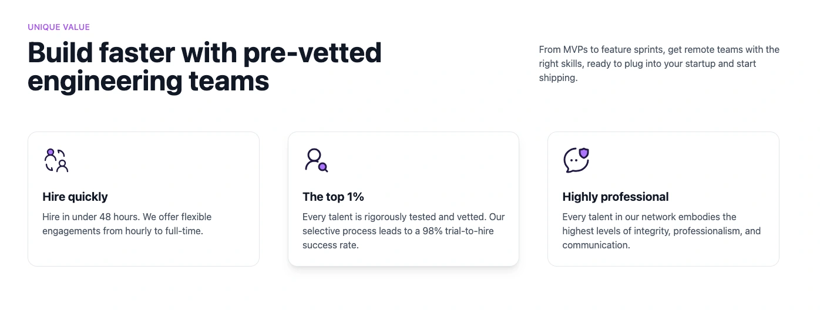Image resolution: width=820 pixels, height=310 pixels.
Task: Click the UNIQUE VALUE purple label
Action: pos(59,27)
